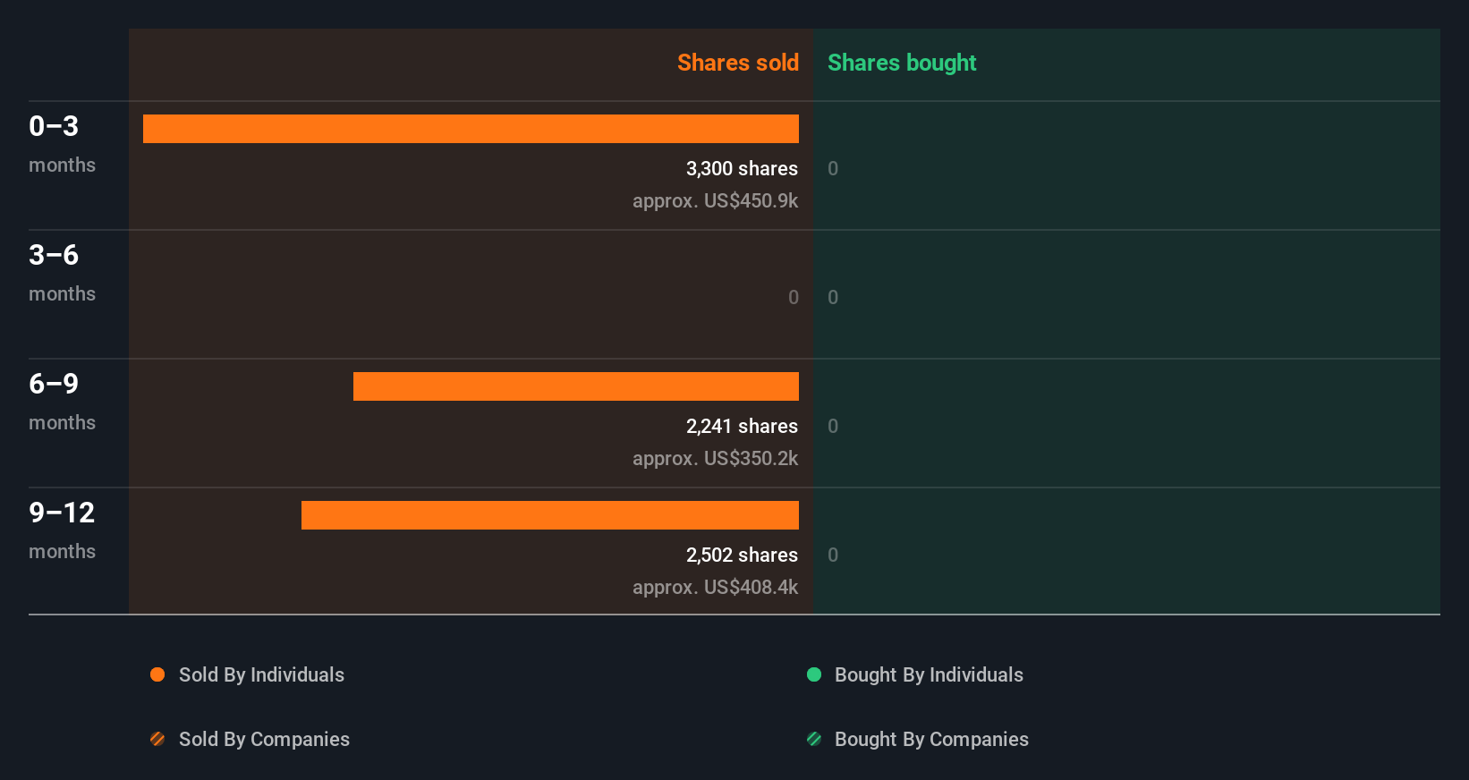
Task: Click the Bought By Individuals green dot
Action: pyautogui.click(x=814, y=674)
